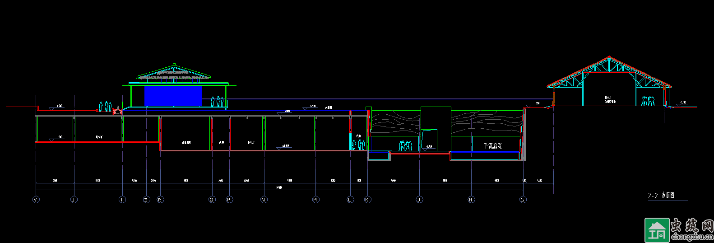Viewport: 714px width, 243px height.
Task: Click grid axis bubble R
Action: pyautogui.click(x=160, y=200)
